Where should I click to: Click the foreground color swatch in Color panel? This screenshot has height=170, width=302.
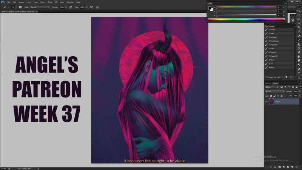(x=210, y=8)
